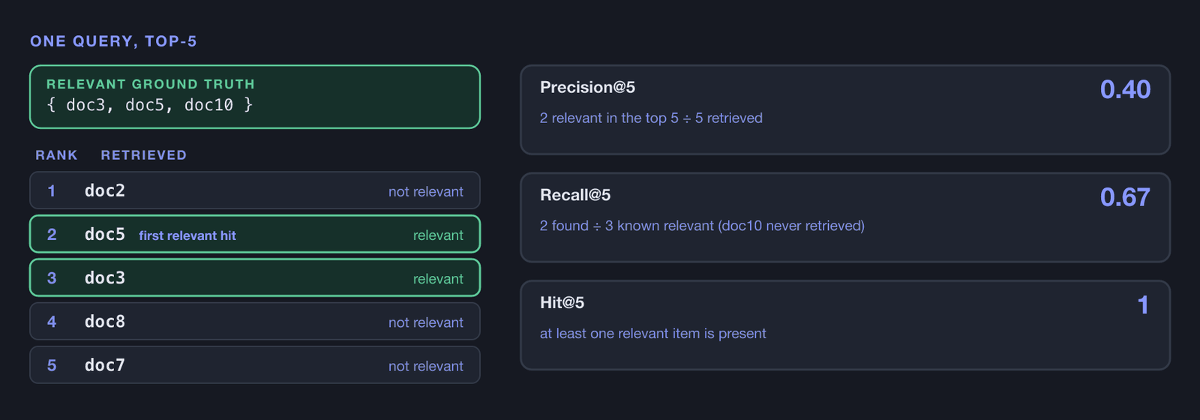Select the doc2 row at rank 1
The height and width of the screenshot is (420, 1200).
[x=255, y=190]
